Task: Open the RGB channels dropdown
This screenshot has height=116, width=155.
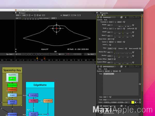Action: pos(18,15)
